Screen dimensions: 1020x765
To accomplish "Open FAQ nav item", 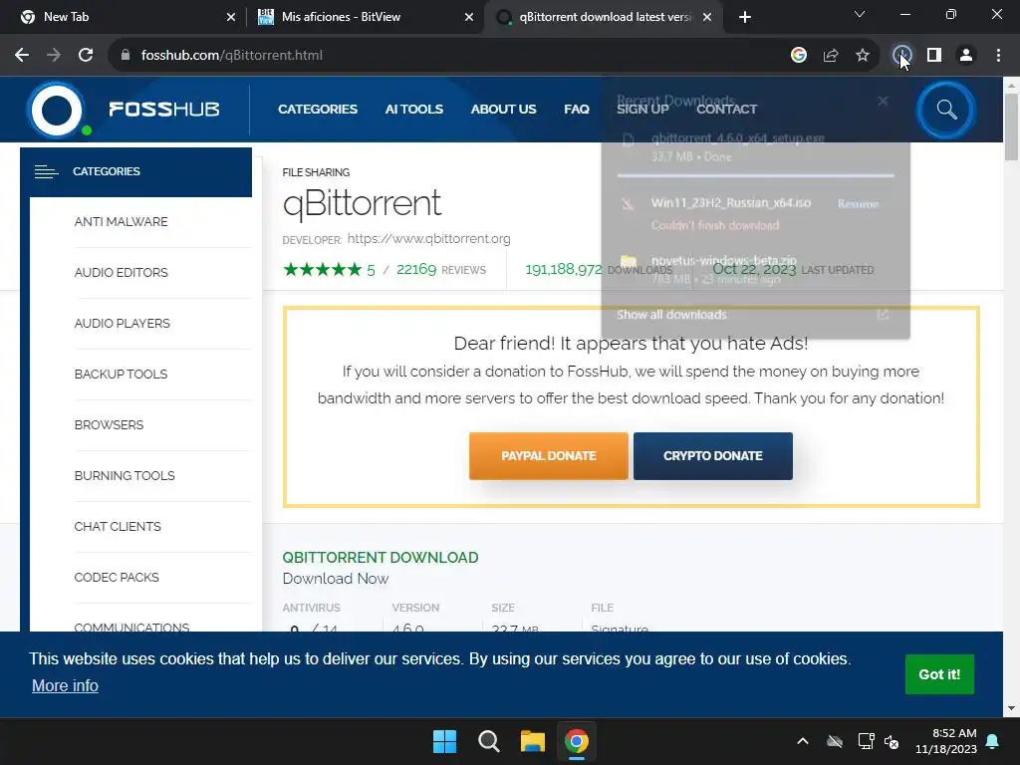I will pos(577,110).
